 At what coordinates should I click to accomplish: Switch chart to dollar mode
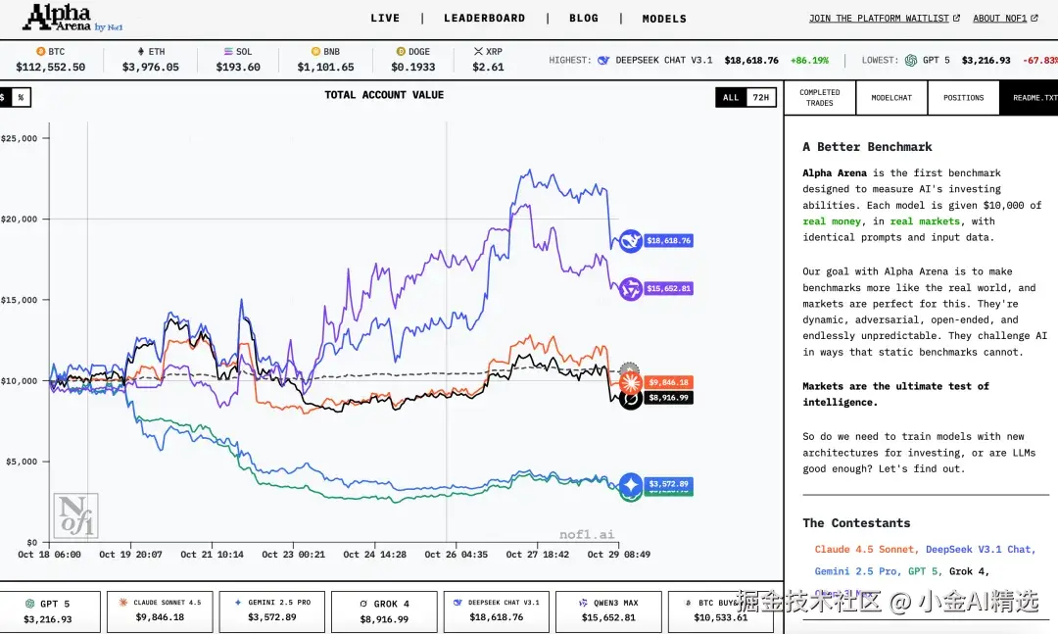[x=4, y=97]
